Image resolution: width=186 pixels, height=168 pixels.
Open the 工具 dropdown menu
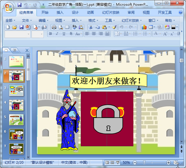(110, 21)
